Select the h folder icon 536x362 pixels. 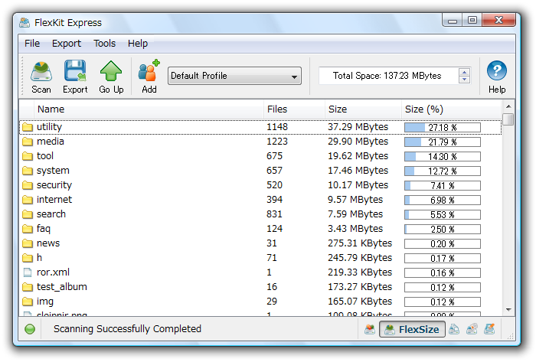click(x=28, y=258)
